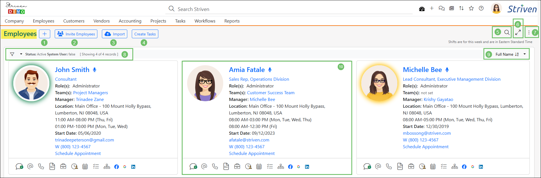Open the help question mark icon
This screenshot has height=178, width=541.
(x=481, y=8)
